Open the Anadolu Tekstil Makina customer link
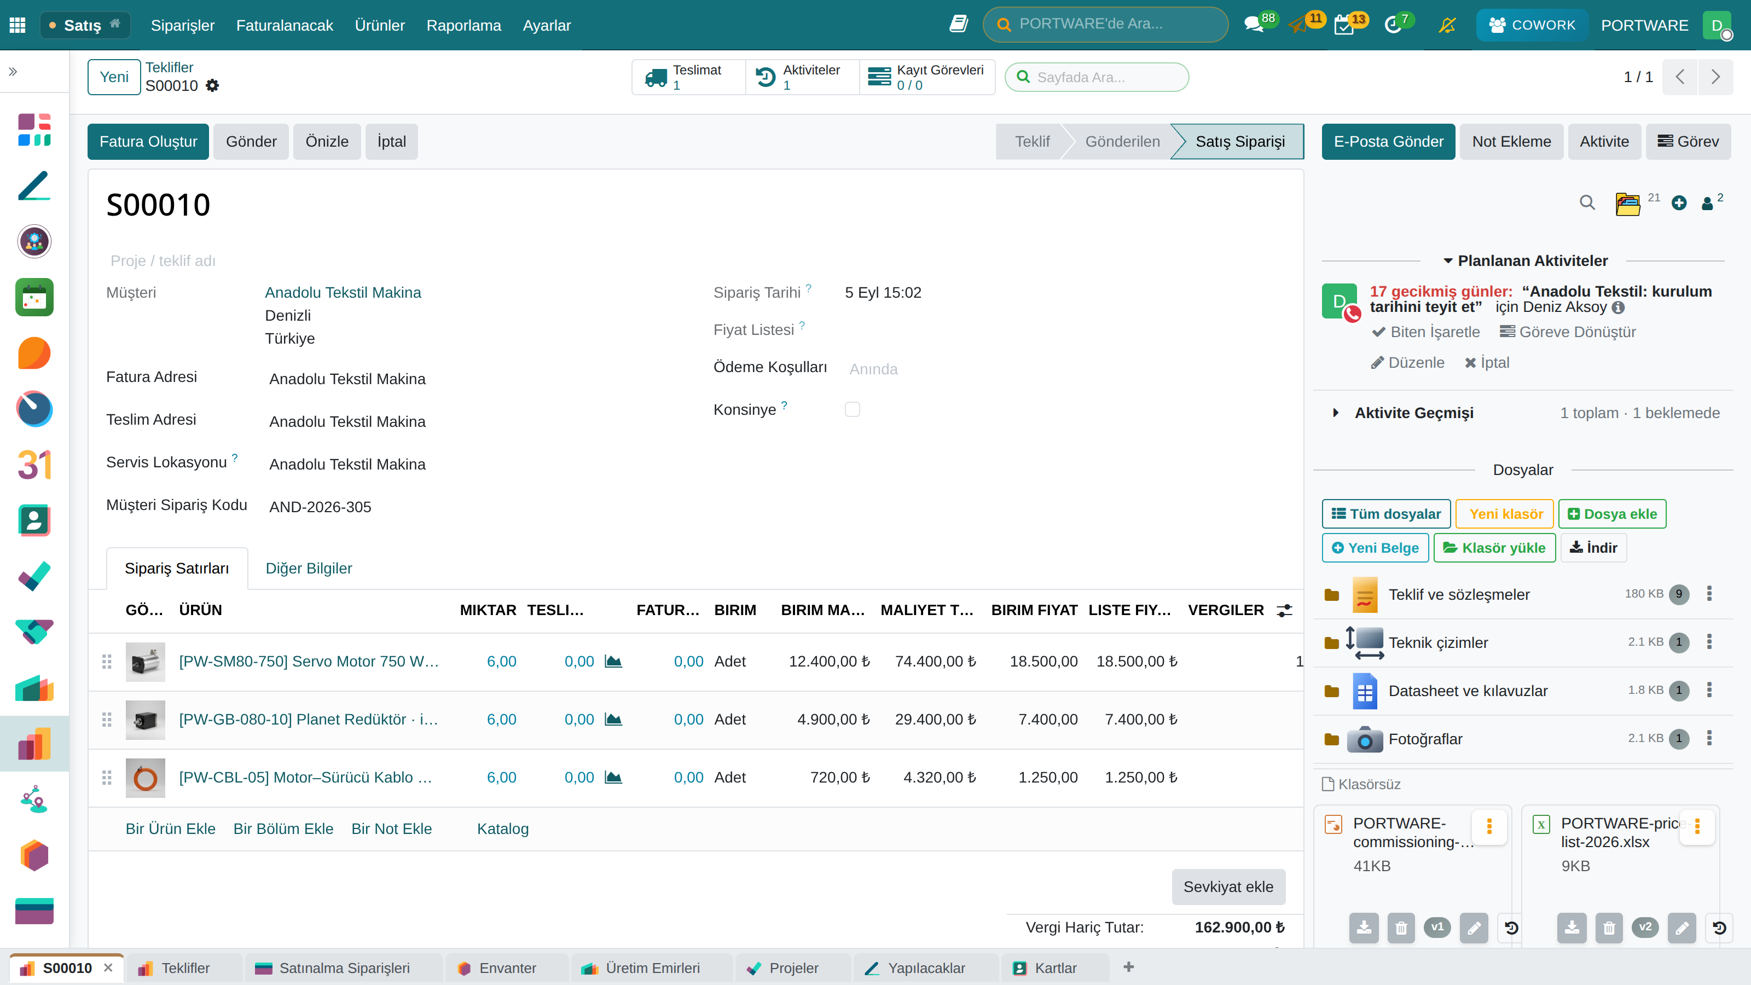The height and width of the screenshot is (985, 1751). click(x=343, y=292)
